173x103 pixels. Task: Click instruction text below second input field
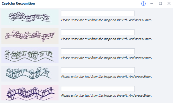coord(106,39)
